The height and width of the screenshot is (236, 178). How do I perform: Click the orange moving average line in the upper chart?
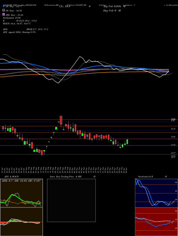point(84,74)
